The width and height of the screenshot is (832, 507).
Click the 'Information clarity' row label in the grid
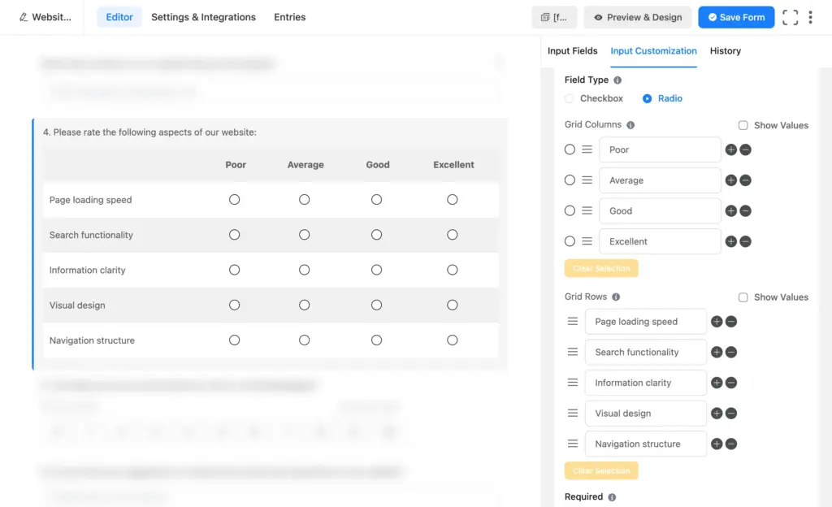click(x=88, y=270)
